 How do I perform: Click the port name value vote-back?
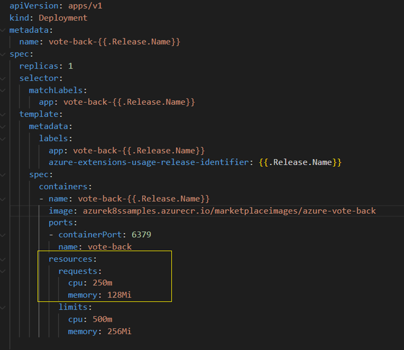(x=110, y=247)
